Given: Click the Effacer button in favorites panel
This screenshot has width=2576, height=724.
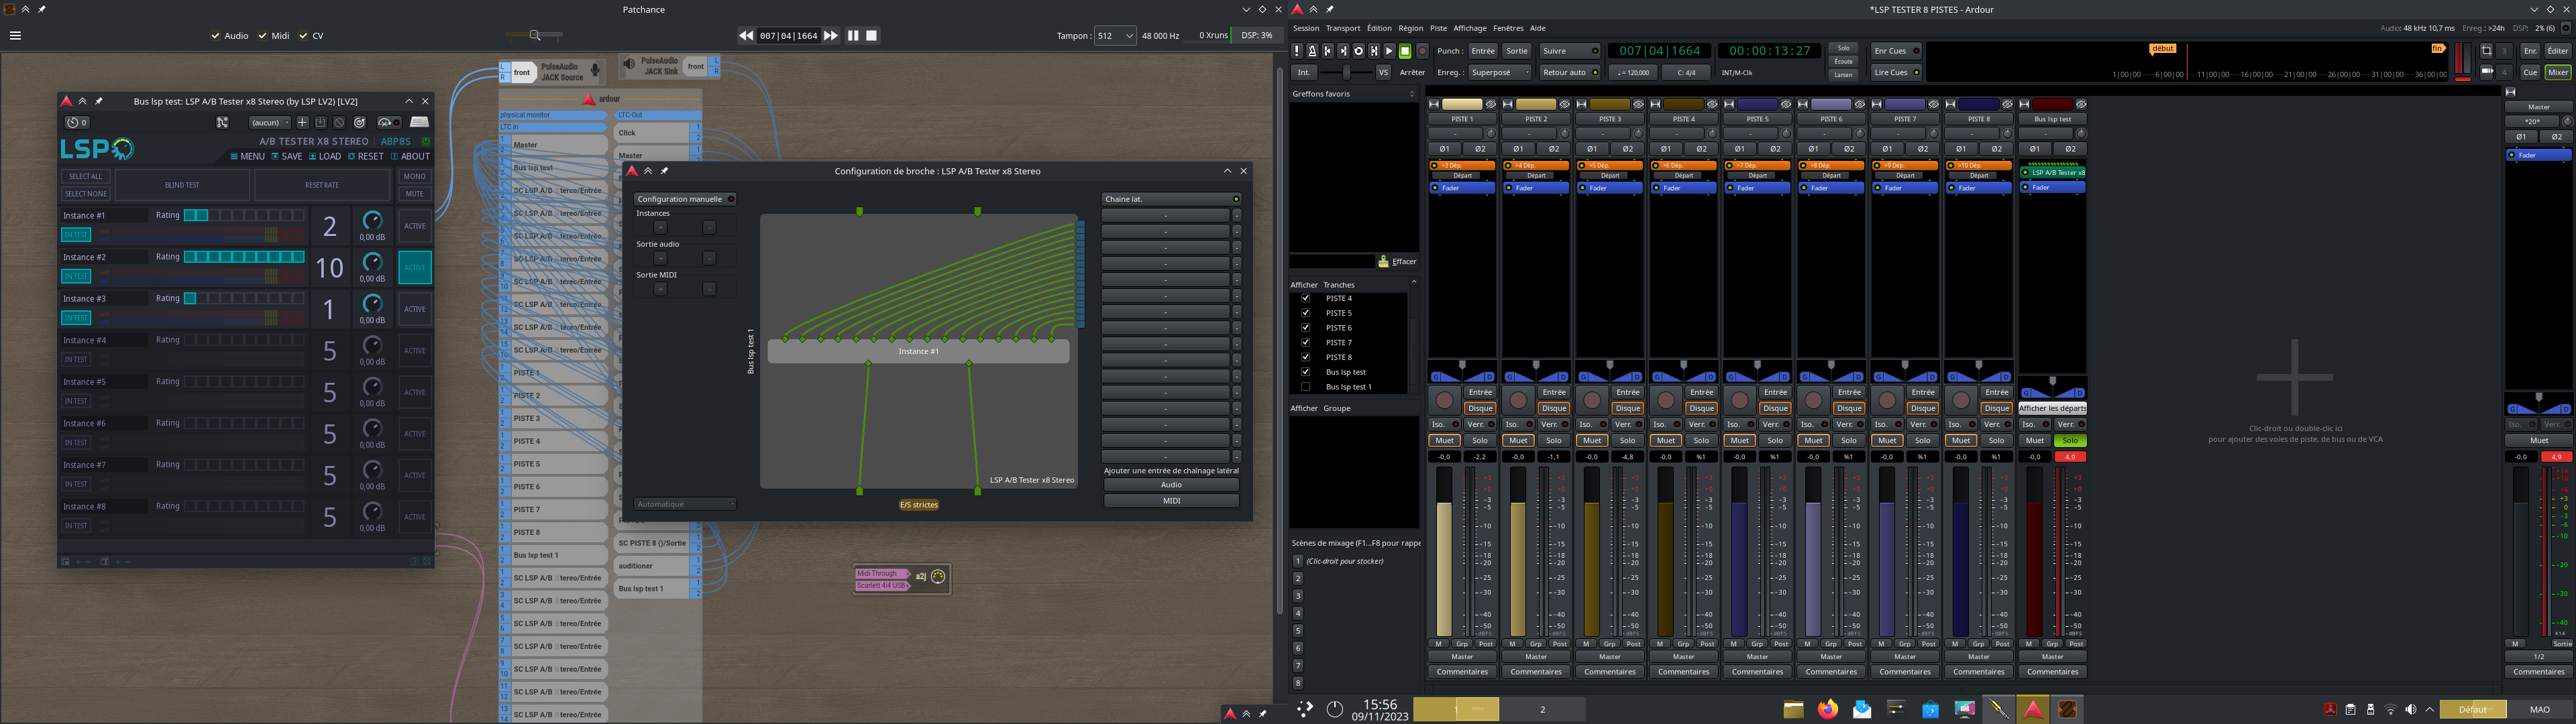Looking at the screenshot, I should point(1397,262).
